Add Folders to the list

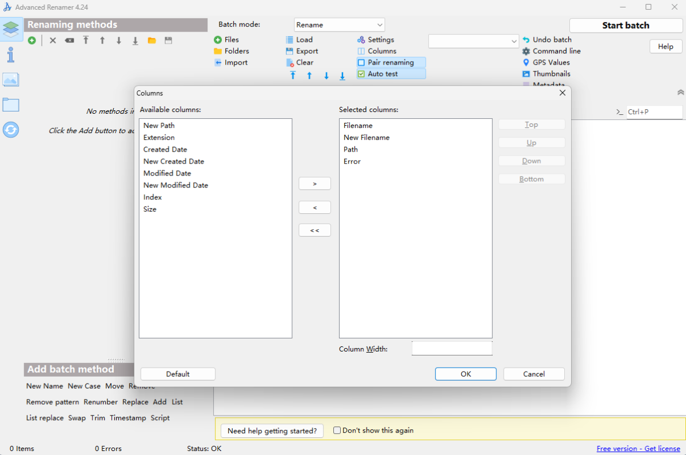click(x=232, y=51)
